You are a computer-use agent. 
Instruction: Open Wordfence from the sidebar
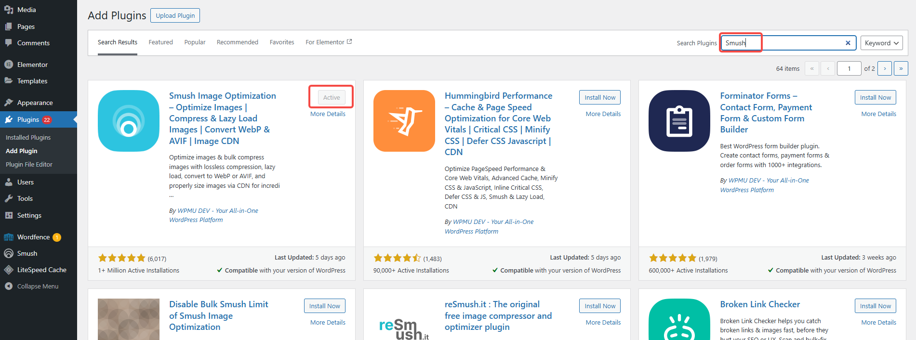pyautogui.click(x=34, y=237)
